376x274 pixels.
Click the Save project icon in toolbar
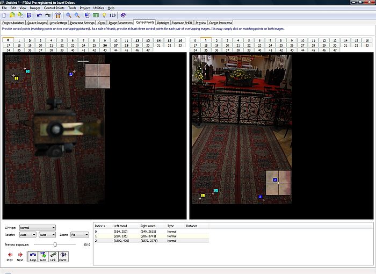[x=28, y=16]
